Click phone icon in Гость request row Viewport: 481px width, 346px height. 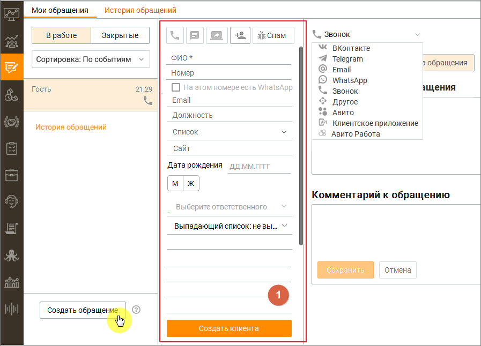(x=148, y=101)
